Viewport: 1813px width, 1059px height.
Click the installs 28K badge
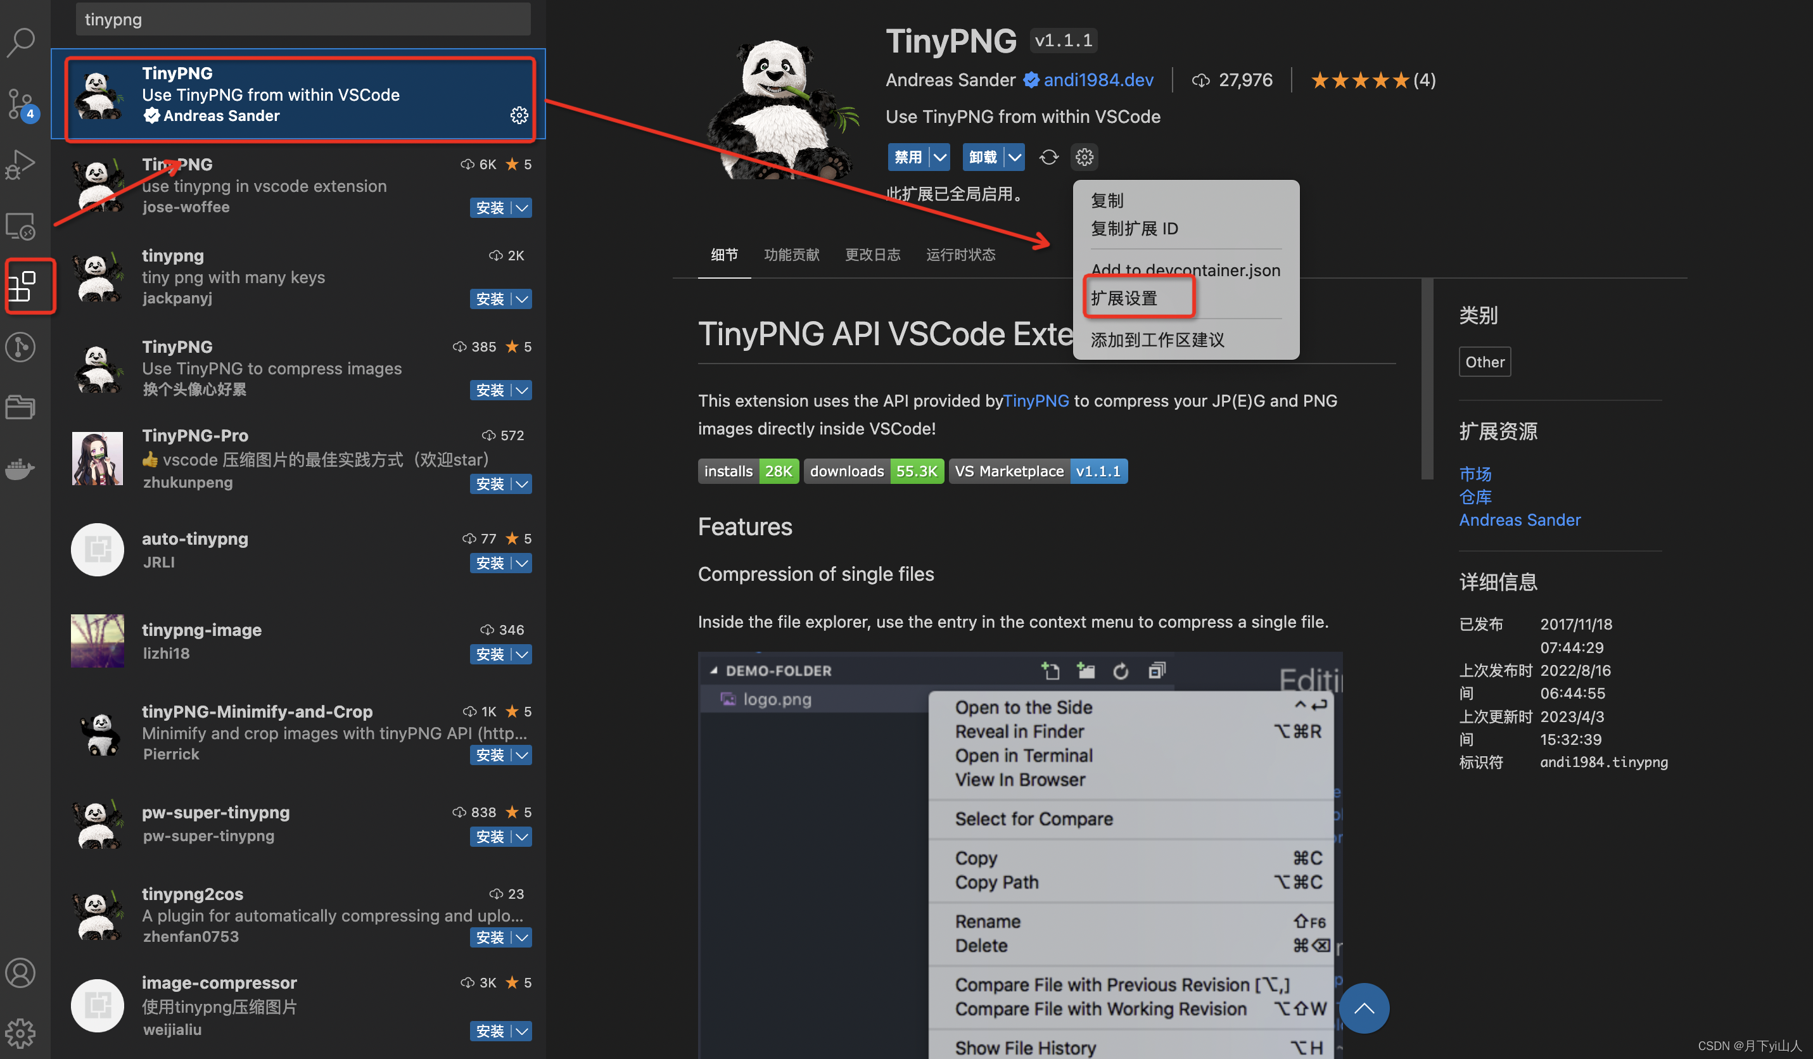coord(748,471)
